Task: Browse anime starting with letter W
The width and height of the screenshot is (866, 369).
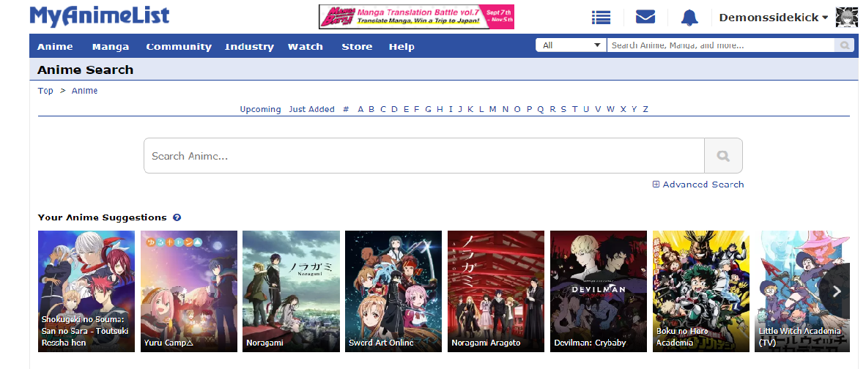Action: pos(610,109)
